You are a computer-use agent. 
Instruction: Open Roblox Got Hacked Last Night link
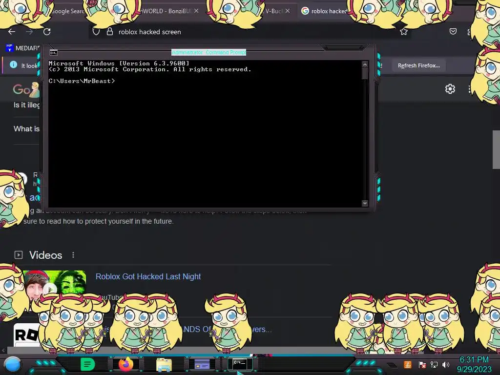[x=148, y=276]
